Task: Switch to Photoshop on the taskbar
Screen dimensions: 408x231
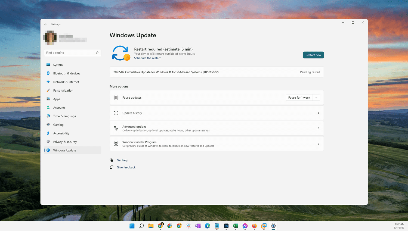Action: [x=226, y=226]
